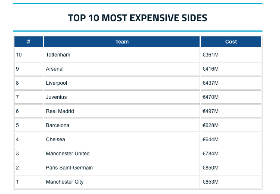Viewport: 280px width, 194px height.
Task: Select the €853M cost value
Action: [x=210, y=182]
